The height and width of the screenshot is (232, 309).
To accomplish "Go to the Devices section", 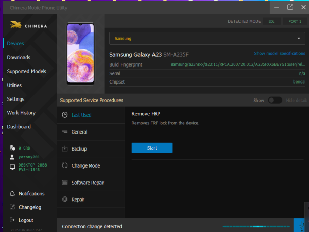I will pos(15,43).
